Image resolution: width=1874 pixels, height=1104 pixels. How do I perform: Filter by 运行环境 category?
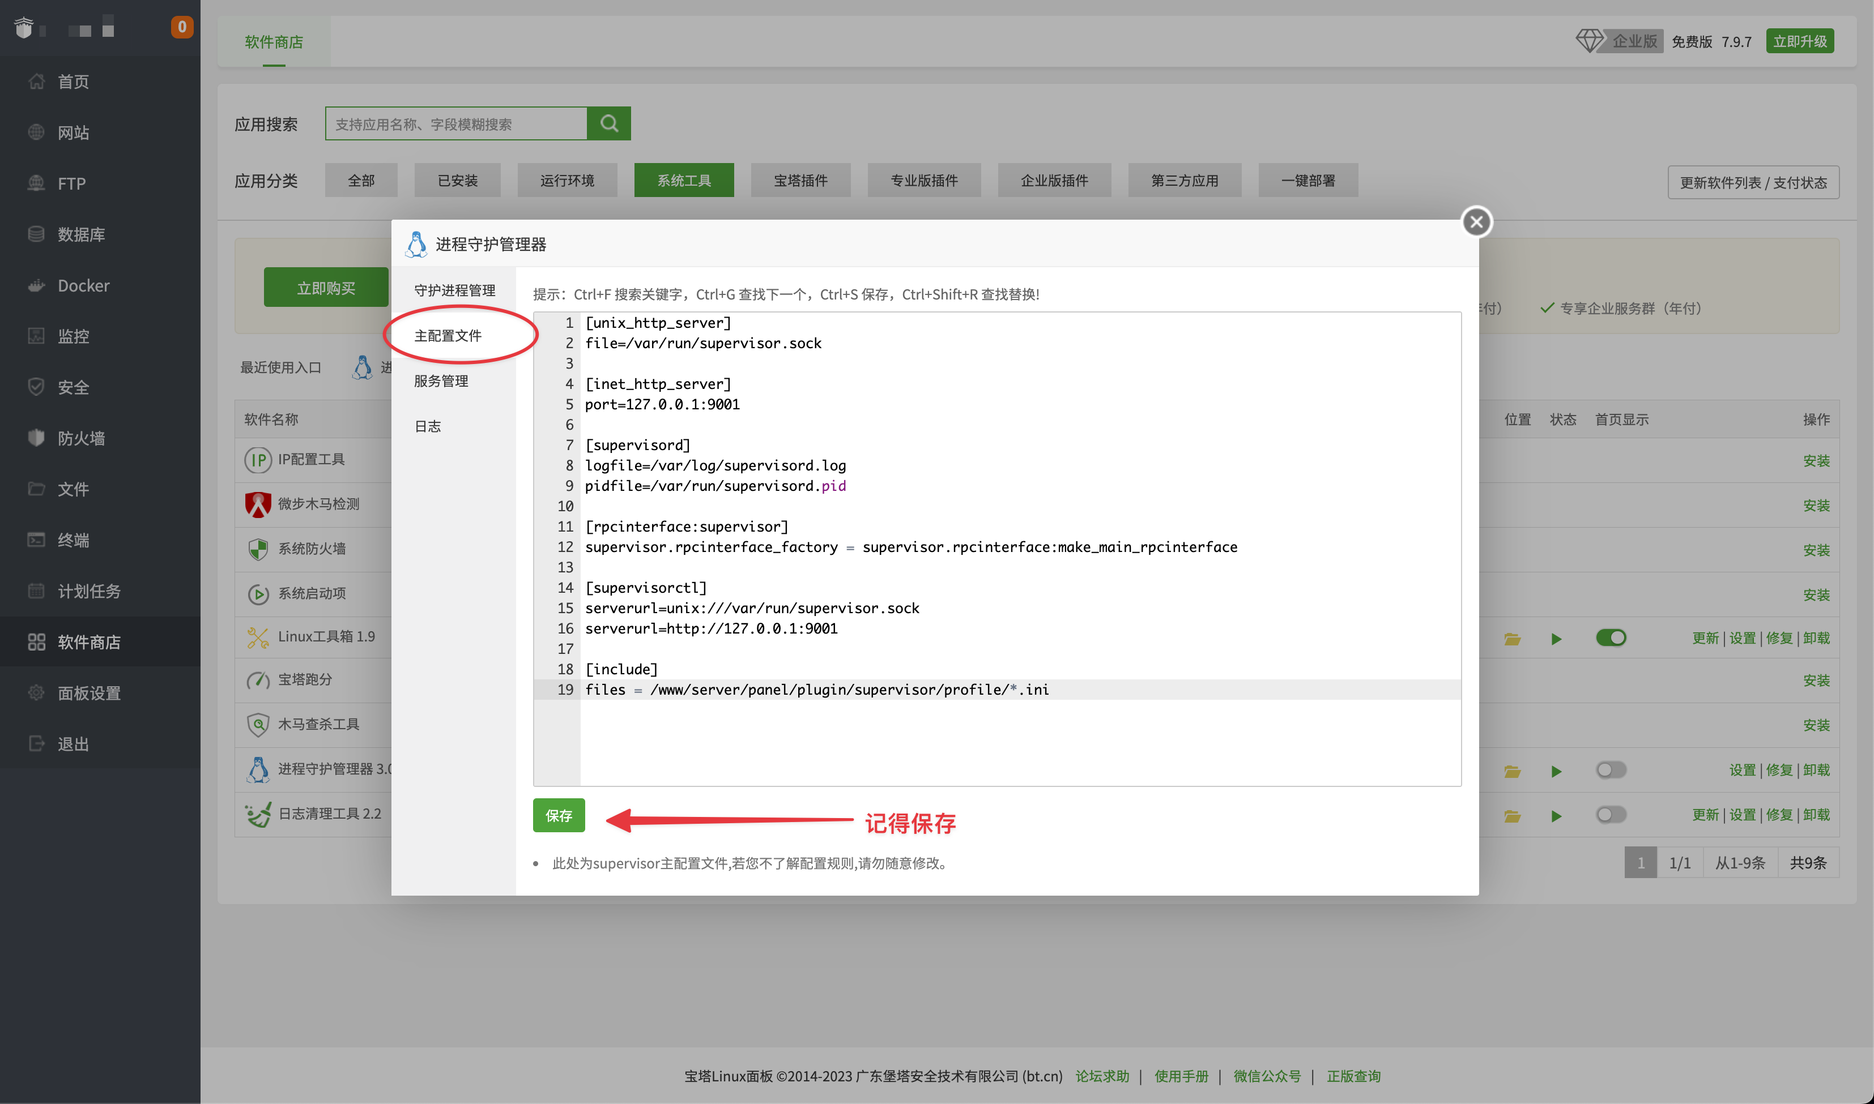tap(567, 180)
